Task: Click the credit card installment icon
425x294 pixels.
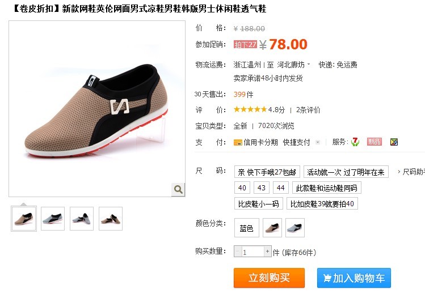Action: pyautogui.click(x=238, y=142)
